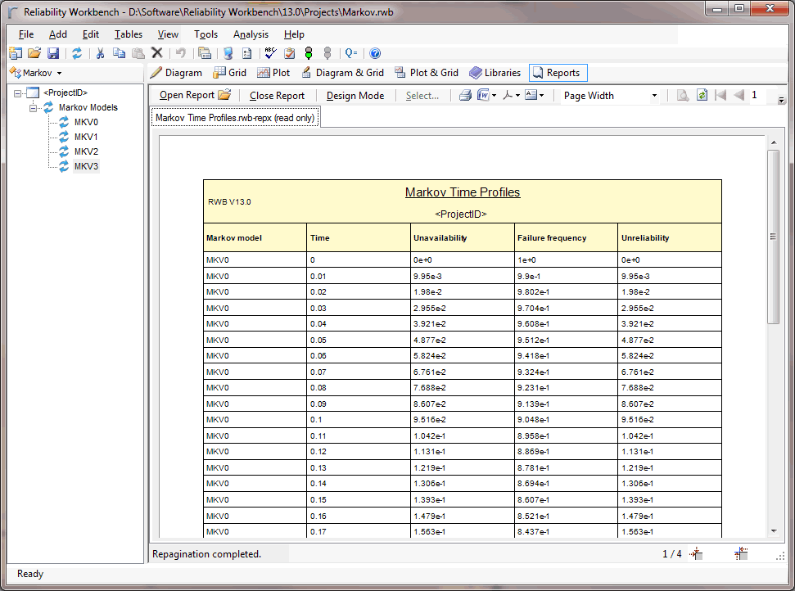Screen dimensions: 795x591
Task: Click the green traffic light icon
Action: pyautogui.click(x=309, y=53)
